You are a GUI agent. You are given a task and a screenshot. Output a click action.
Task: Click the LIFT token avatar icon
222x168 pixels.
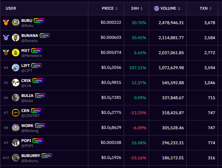pos(16,68)
